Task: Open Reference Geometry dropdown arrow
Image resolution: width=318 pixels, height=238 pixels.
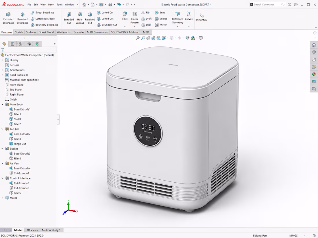Action: click(x=178, y=27)
